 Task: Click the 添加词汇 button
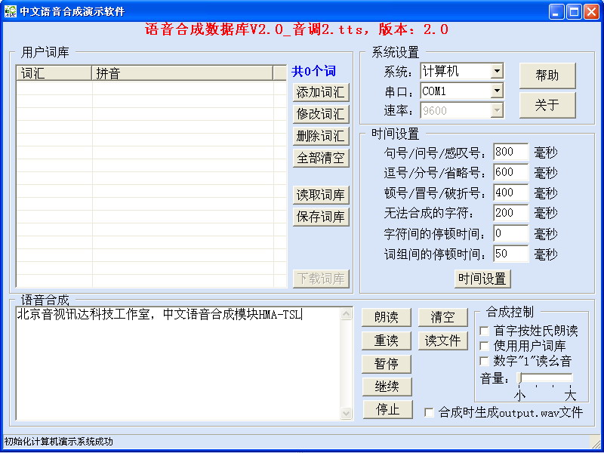tap(321, 92)
